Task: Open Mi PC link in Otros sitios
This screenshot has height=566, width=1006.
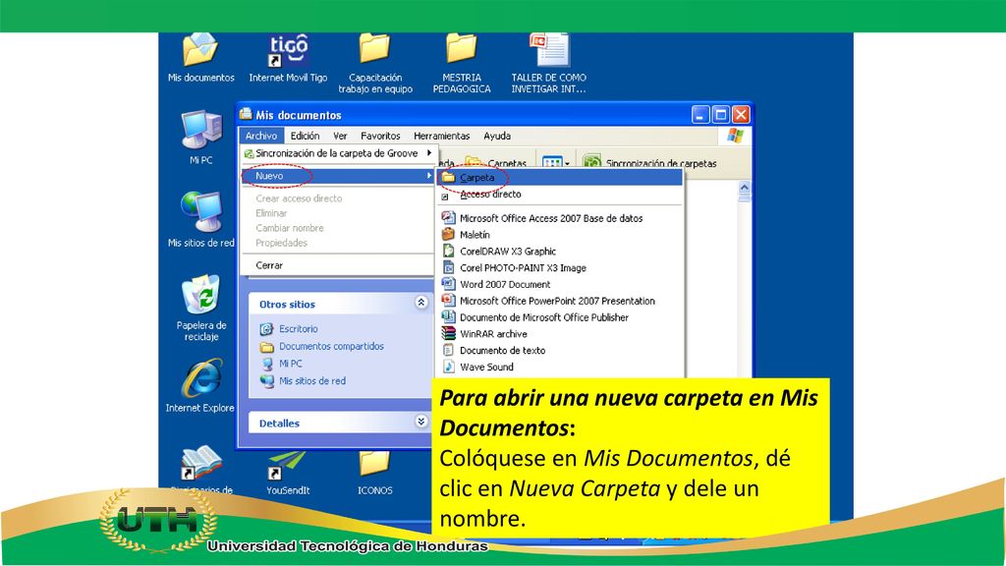Action: click(x=291, y=364)
